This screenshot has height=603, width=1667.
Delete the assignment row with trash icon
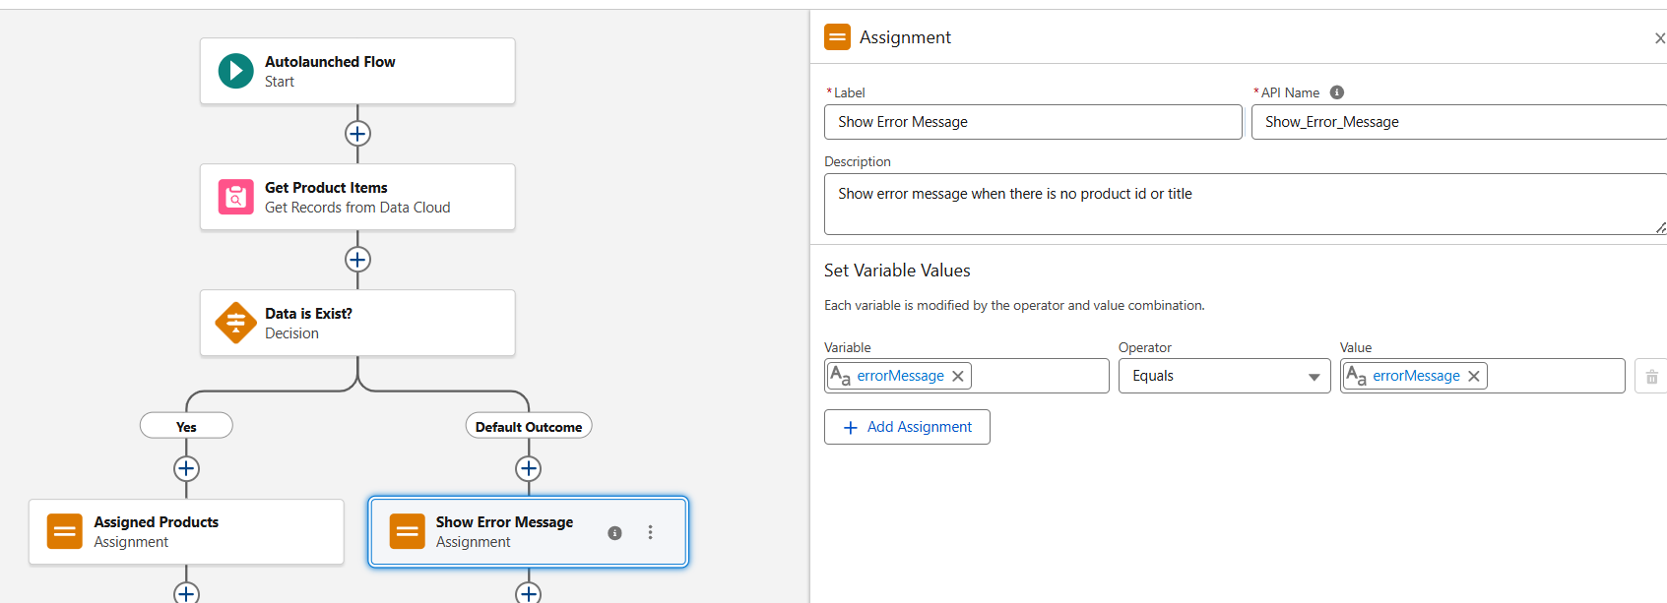(x=1651, y=377)
